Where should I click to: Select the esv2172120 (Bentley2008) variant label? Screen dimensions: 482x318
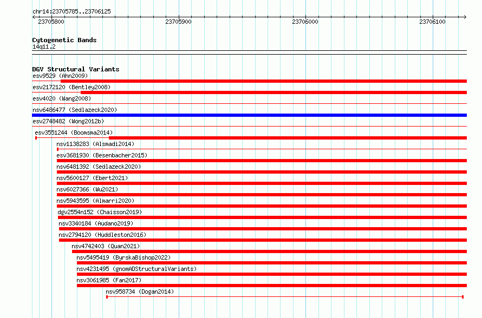pos(71,87)
